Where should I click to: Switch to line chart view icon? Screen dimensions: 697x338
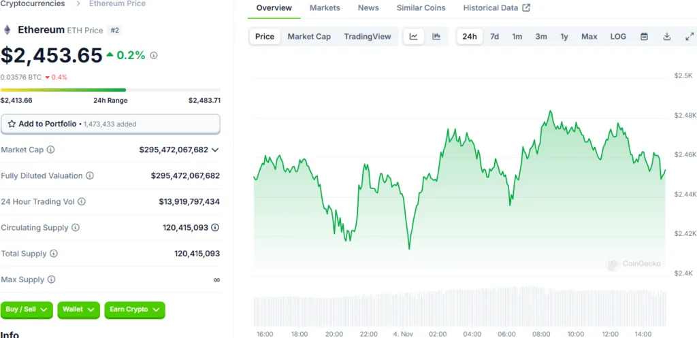tap(413, 37)
